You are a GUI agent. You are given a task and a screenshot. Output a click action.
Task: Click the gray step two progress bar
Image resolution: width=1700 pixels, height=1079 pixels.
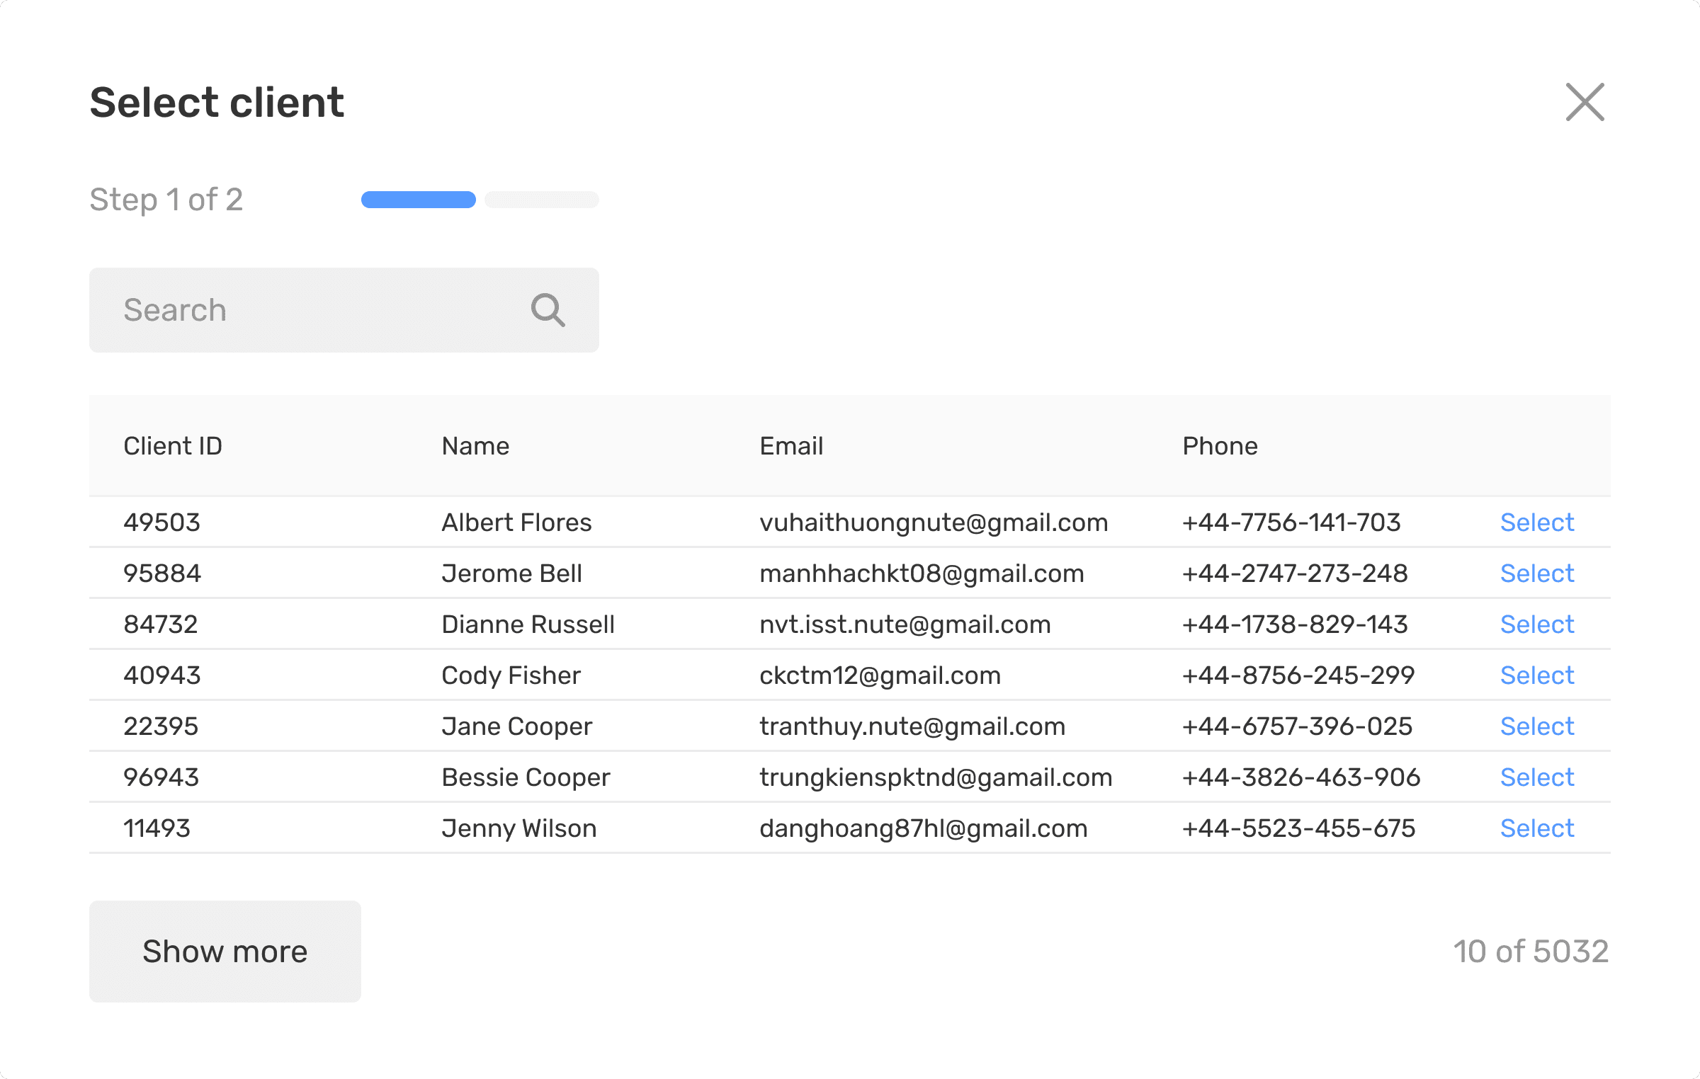pos(542,200)
